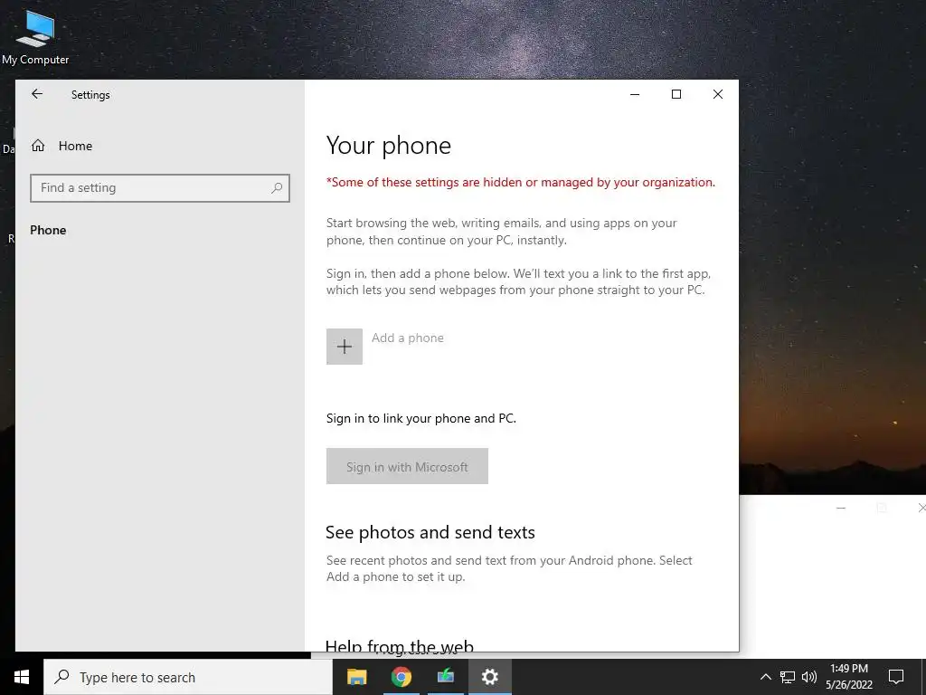Open the monitor app icon on taskbar
This screenshot has height=695, width=926.
click(x=445, y=677)
